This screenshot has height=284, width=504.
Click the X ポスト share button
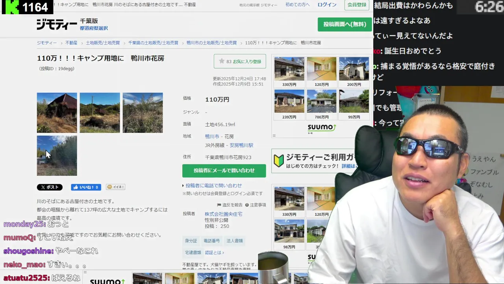50,187
